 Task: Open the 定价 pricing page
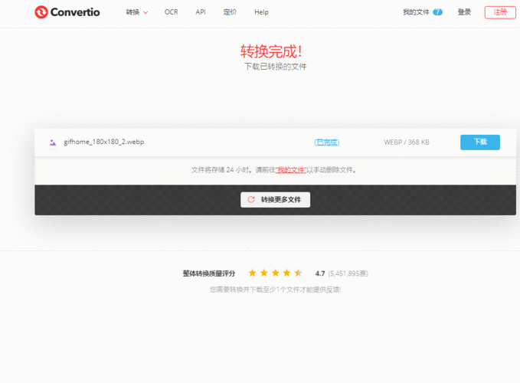230,12
